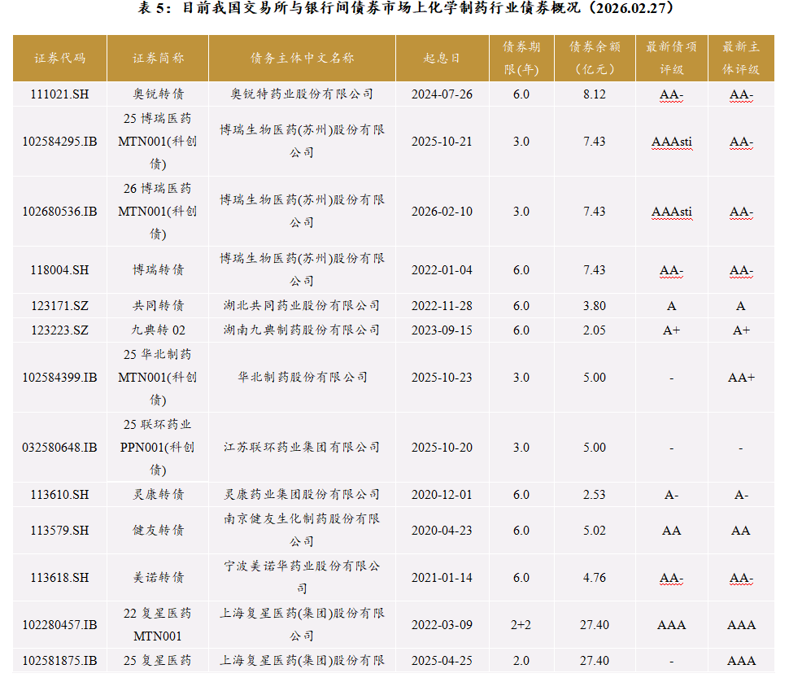This screenshot has height=682, width=789.
Task: Click security code 113610.SH
Action: click(x=60, y=495)
